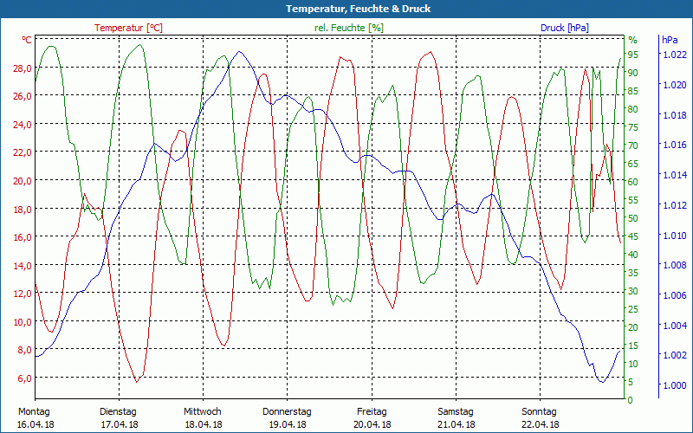Click the '22.04.18' date label
The image size is (693, 433).
[540, 424]
